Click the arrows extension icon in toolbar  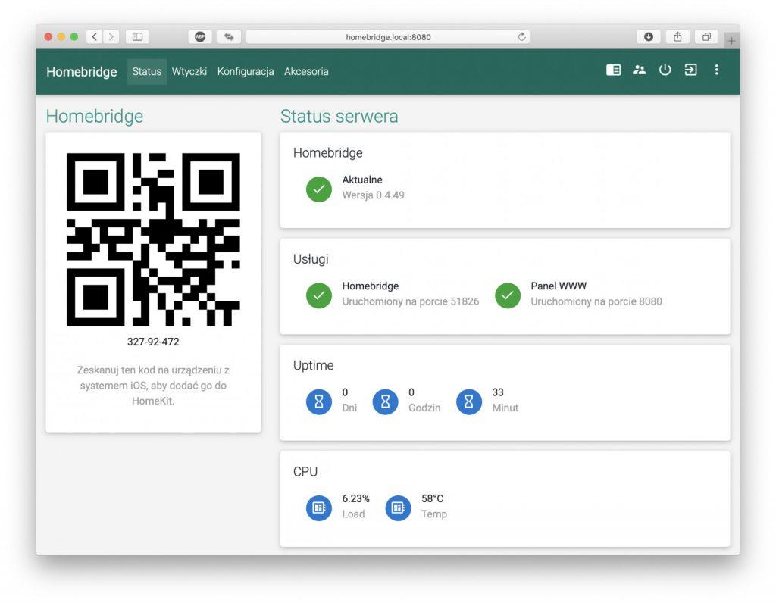[229, 36]
